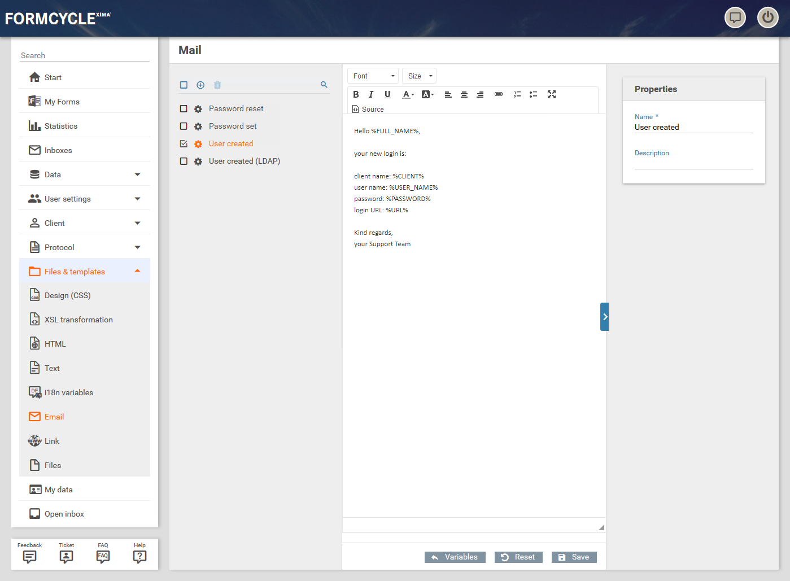Open the Link entry in sidebar

click(x=85, y=441)
